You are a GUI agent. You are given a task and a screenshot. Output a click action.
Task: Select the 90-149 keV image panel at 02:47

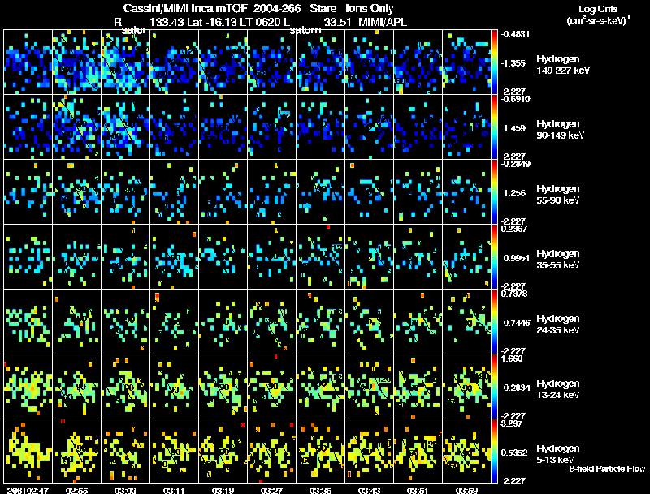28,127
